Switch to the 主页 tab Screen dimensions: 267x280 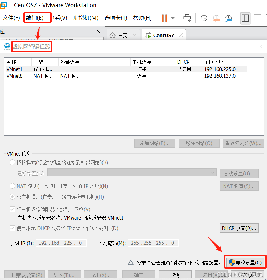pyautogui.click(x=122, y=35)
